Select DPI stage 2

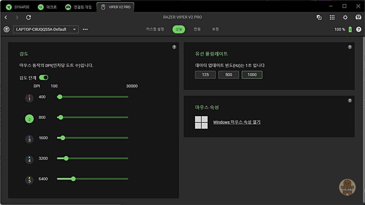pyautogui.click(x=29, y=118)
